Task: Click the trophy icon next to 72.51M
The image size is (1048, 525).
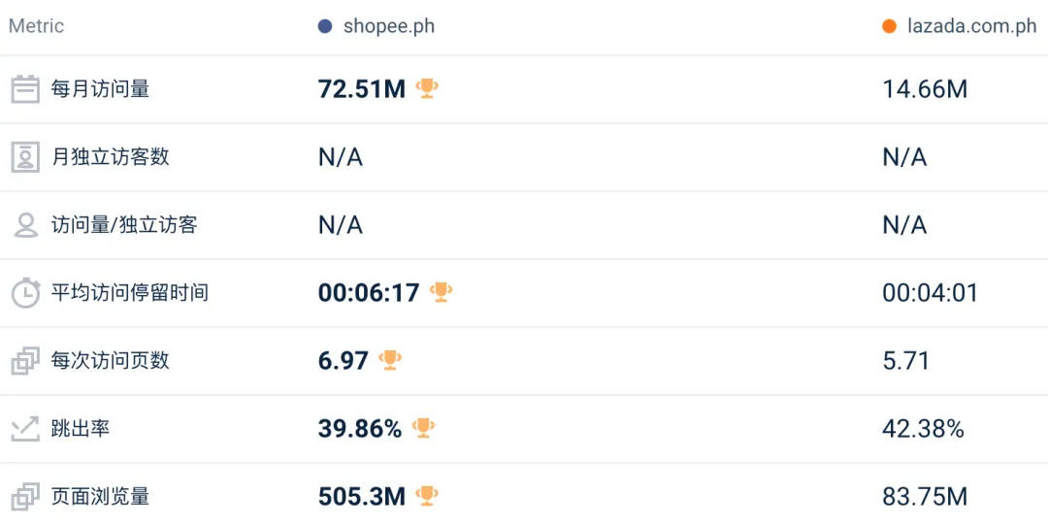Action: coord(426,88)
